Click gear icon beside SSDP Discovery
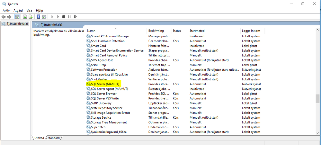This screenshot has width=321, height=145. 88,103
